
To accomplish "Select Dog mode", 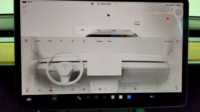I will pos(112,30).
